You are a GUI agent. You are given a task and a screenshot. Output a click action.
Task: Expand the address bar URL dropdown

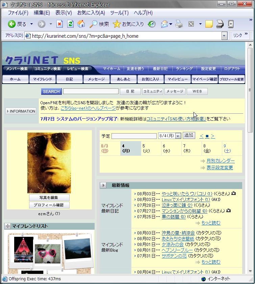coord(224,36)
